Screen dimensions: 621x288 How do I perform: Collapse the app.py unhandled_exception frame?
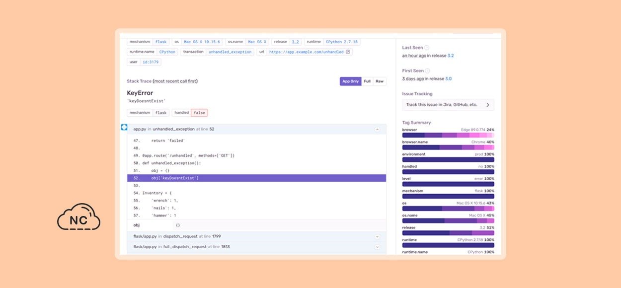(x=377, y=129)
